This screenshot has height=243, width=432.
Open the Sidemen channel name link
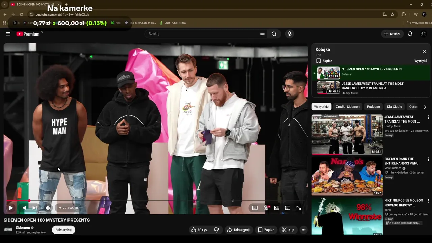pos(23,228)
